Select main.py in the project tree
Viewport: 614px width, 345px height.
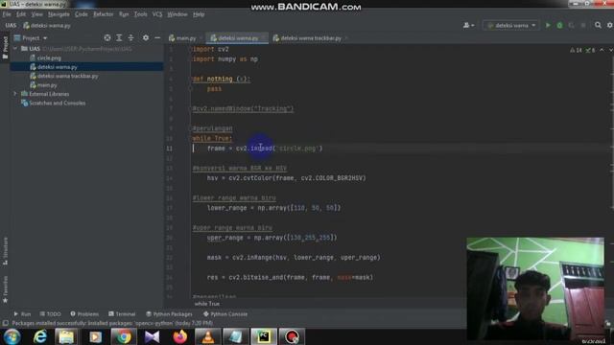pos(47,85)
